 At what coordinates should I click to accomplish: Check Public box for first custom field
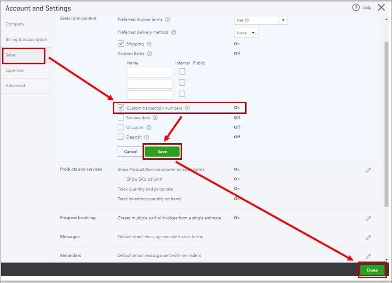point(198,72)
